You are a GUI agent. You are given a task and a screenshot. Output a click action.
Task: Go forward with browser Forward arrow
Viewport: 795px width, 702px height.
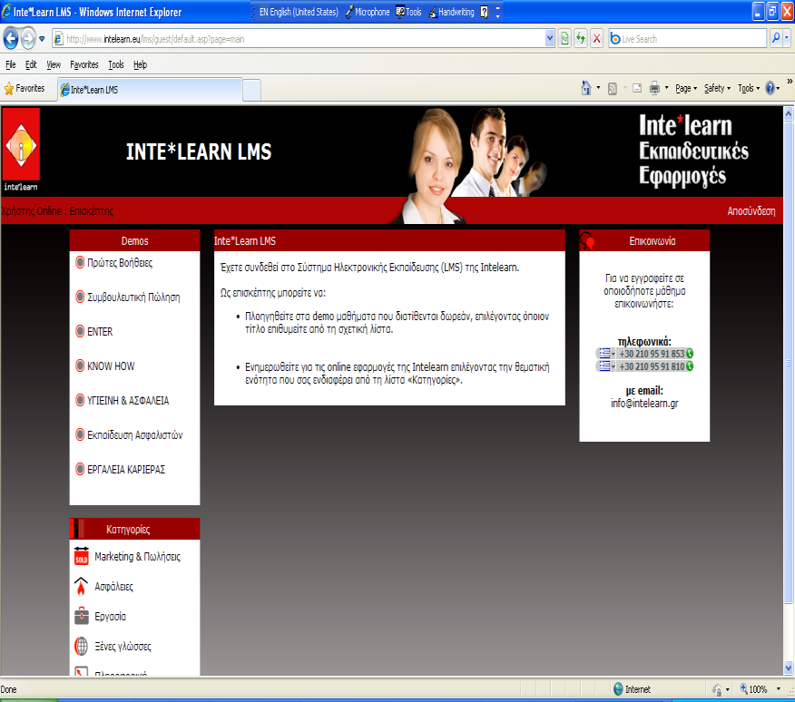[x=28, y=38]
